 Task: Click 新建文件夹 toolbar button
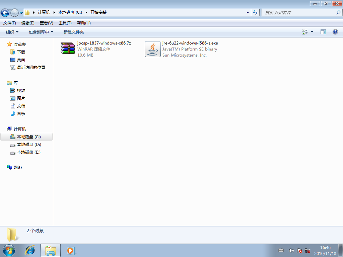click(x=73, y=32)
